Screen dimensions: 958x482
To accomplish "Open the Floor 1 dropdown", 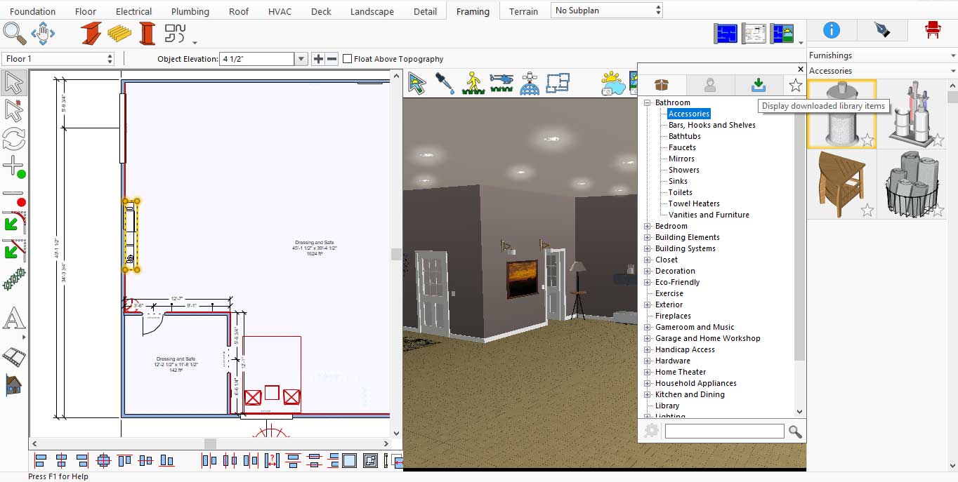I will tap(59, 59).
